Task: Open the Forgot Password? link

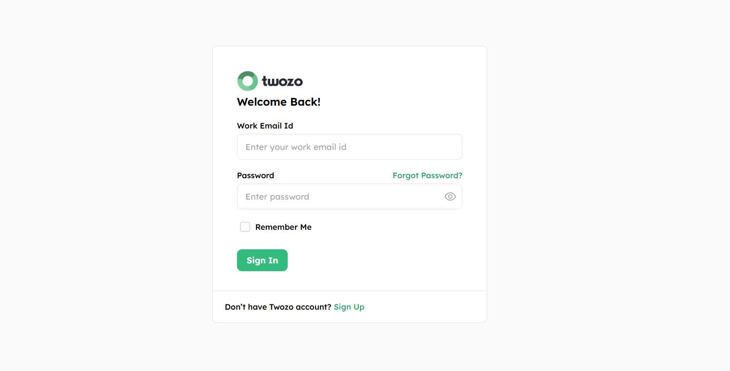Action: (427, 175)
